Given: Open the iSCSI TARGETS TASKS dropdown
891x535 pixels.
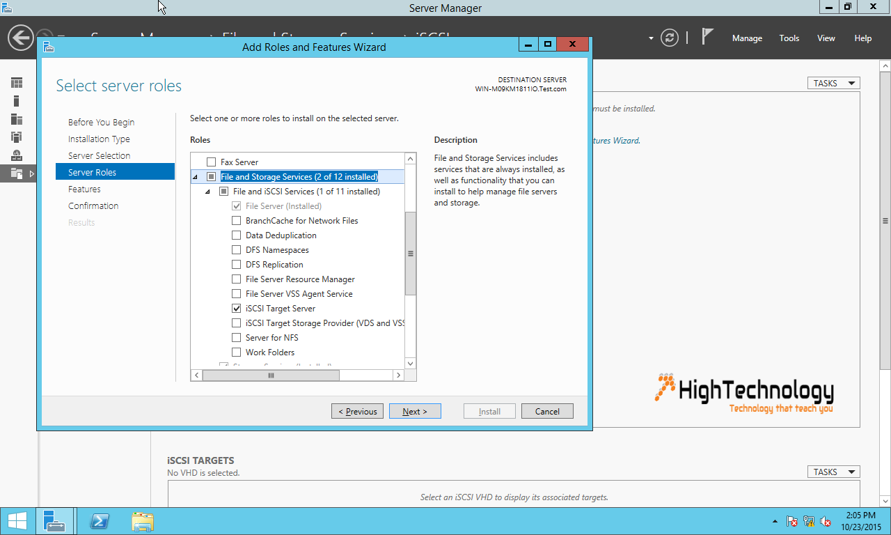Looking at the screenshot, I should pos(833,472).
